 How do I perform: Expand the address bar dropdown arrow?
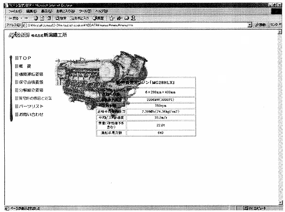click(x=250, y=25)
